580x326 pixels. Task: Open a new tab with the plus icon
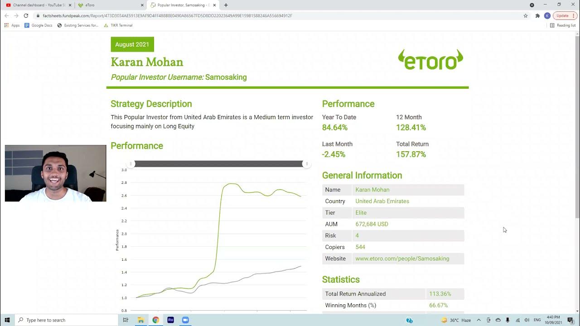pyautogui.click(x=226, y=5)
